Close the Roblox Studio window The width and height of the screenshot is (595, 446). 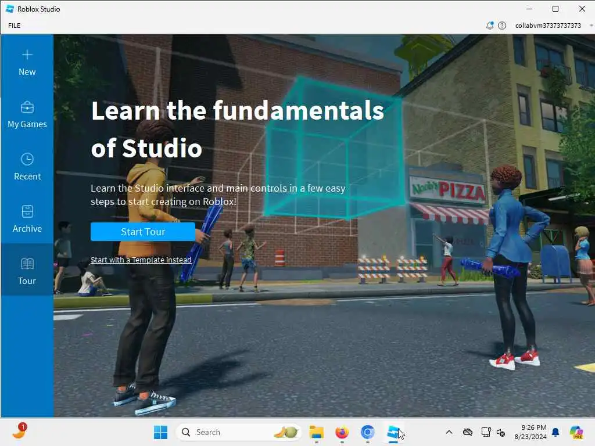582,9
